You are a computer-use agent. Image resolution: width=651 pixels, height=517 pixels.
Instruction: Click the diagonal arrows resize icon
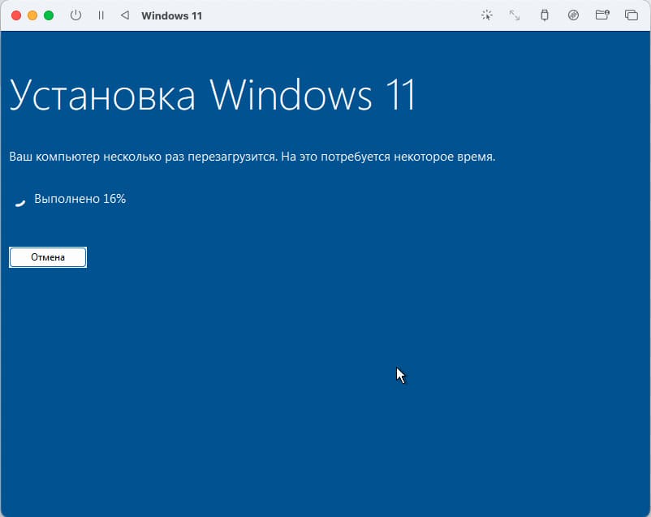coord(515,15)
